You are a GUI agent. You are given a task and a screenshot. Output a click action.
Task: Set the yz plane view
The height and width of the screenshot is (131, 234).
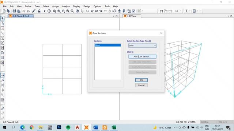coord(101,11)
